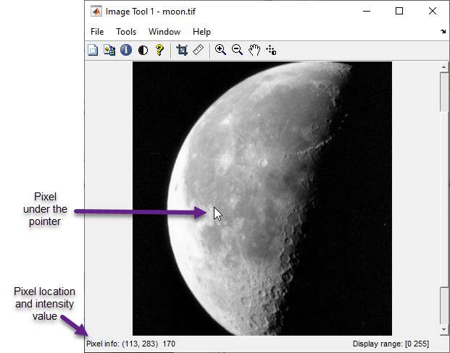Open the Adjust Contrast tool icon
The width and height of the screenshot is (450, 353).
(143, 51)
